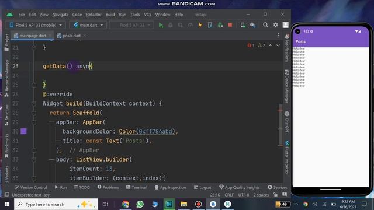Image resolution: width=374 pixels, height=210 pixels.
Task: Open Bookmarks tool window
Action: point(6,146)
